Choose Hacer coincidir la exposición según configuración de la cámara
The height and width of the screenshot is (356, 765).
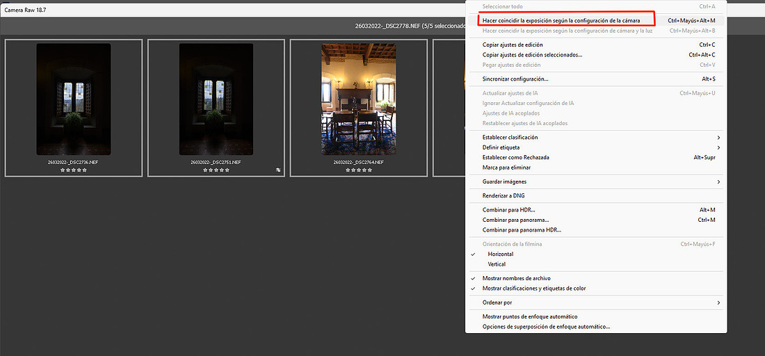(596, 20)
